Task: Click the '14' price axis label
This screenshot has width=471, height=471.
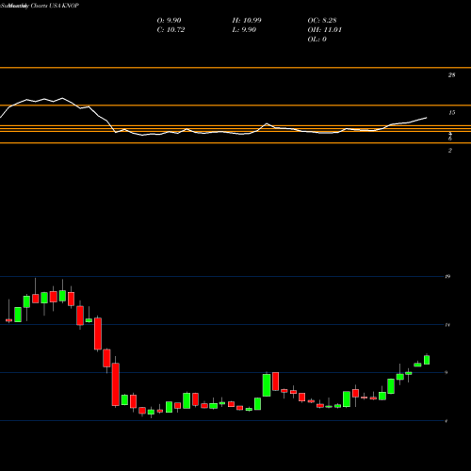Action: 447,325
